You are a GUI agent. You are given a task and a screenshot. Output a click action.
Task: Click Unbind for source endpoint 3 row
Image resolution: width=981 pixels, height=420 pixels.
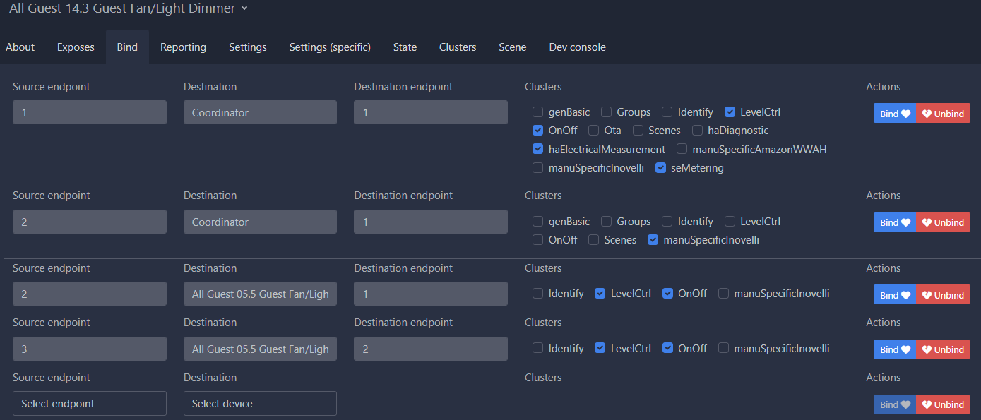tap(944, 349)
